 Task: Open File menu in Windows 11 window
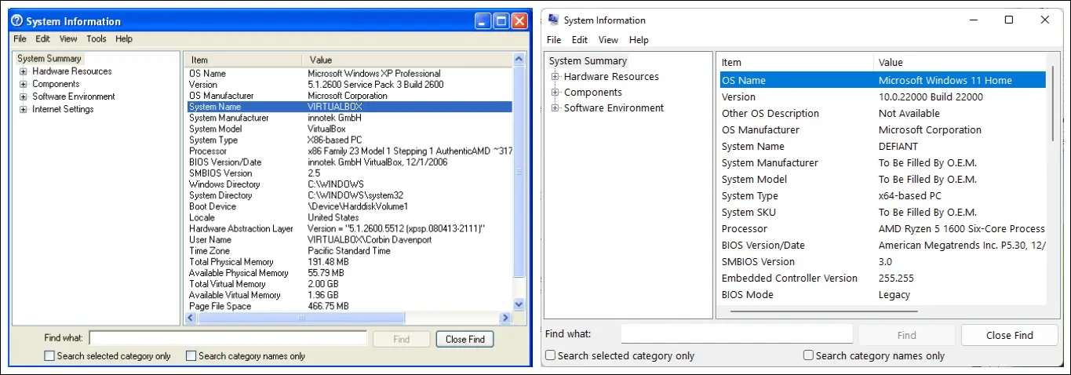click(554, 40)
